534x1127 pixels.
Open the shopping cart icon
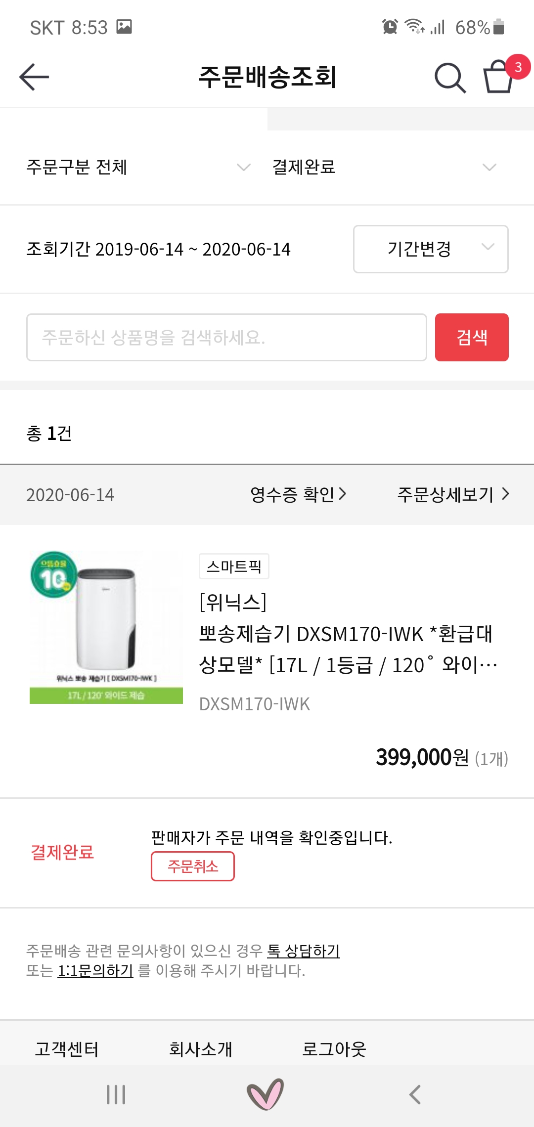point(498,77)
